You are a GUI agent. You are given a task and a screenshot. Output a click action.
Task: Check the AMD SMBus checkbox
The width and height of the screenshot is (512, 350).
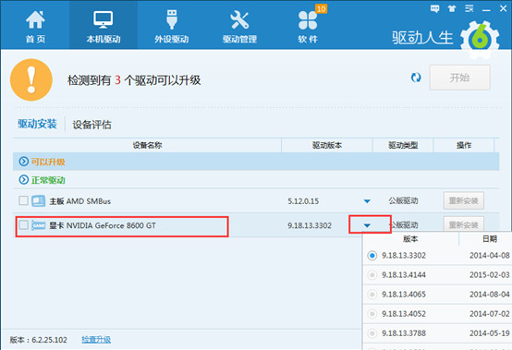point(23,200)
